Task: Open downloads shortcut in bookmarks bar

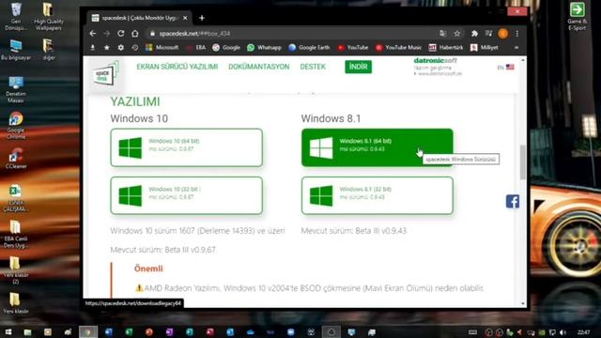Action: 93,48
